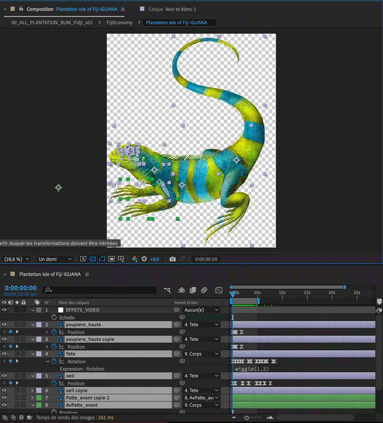
Task: Open the magnification (28,6 %) dropdown
Action: [16, 259]
